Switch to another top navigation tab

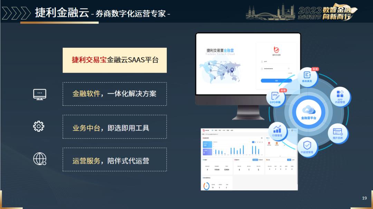tap(216, 130)
